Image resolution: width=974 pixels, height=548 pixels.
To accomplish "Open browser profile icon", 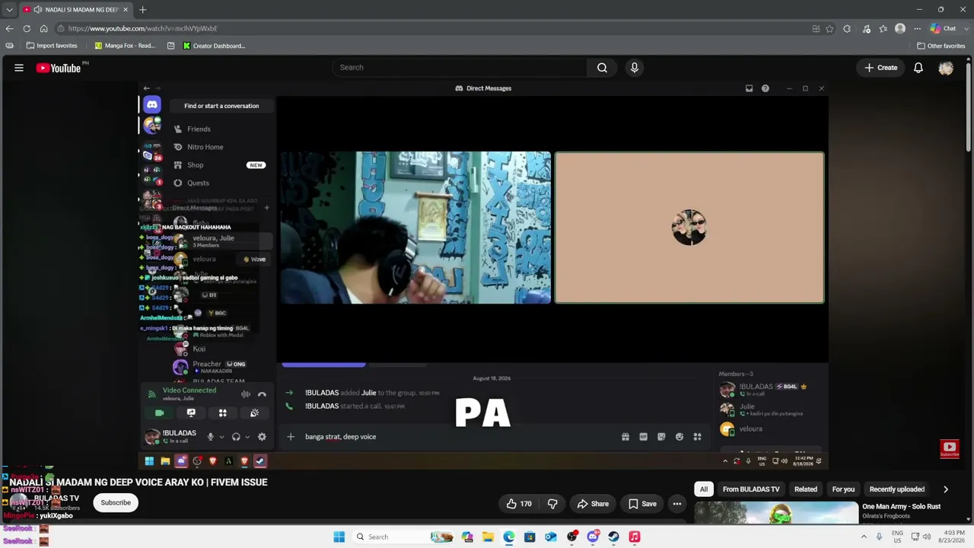I will pos(900,29).
